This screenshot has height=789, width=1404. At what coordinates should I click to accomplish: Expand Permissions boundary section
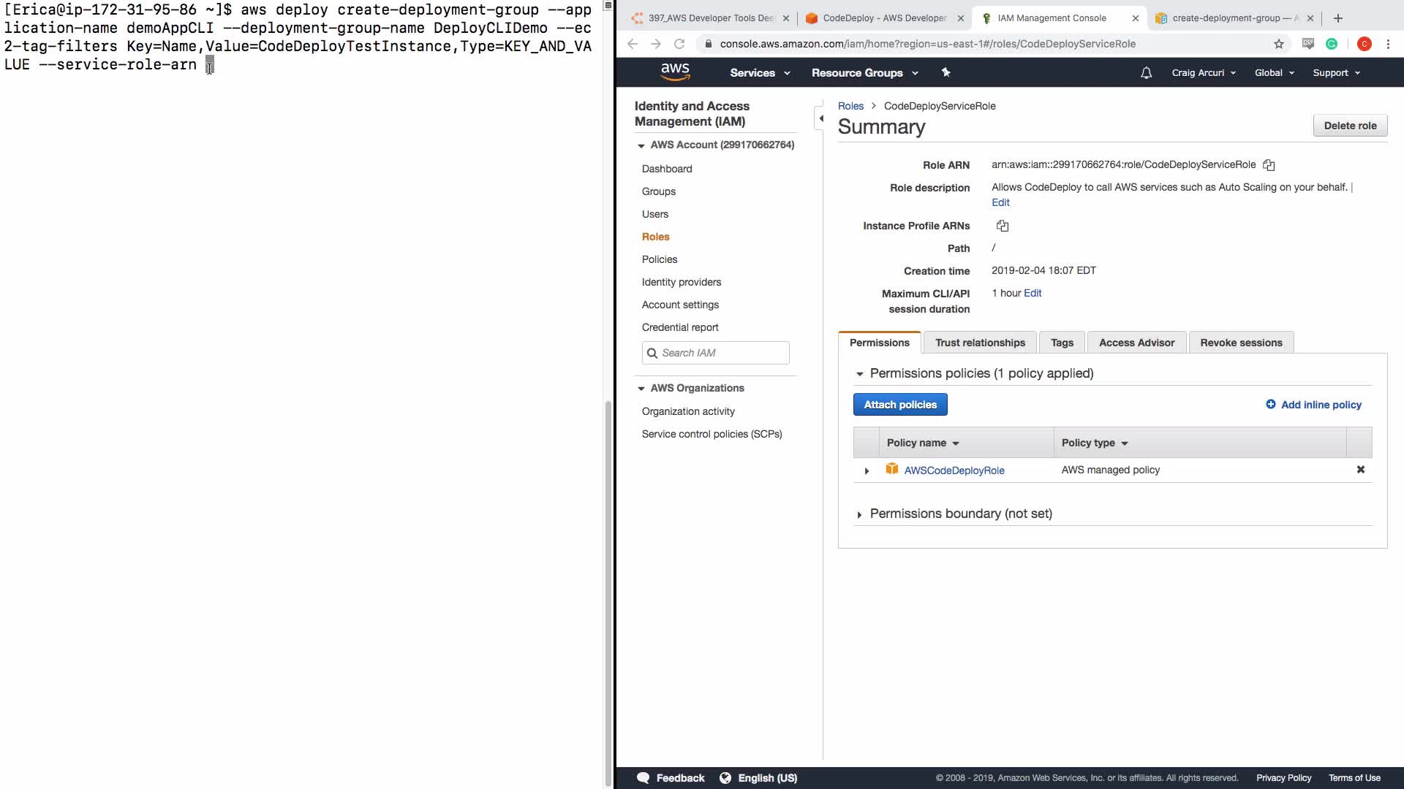point(859,515)
